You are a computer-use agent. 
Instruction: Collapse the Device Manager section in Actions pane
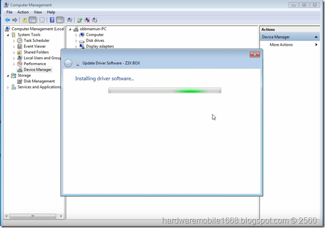tap(316, 37)
